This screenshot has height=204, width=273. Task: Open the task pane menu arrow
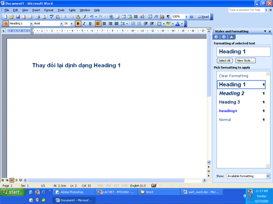[265, 32]
